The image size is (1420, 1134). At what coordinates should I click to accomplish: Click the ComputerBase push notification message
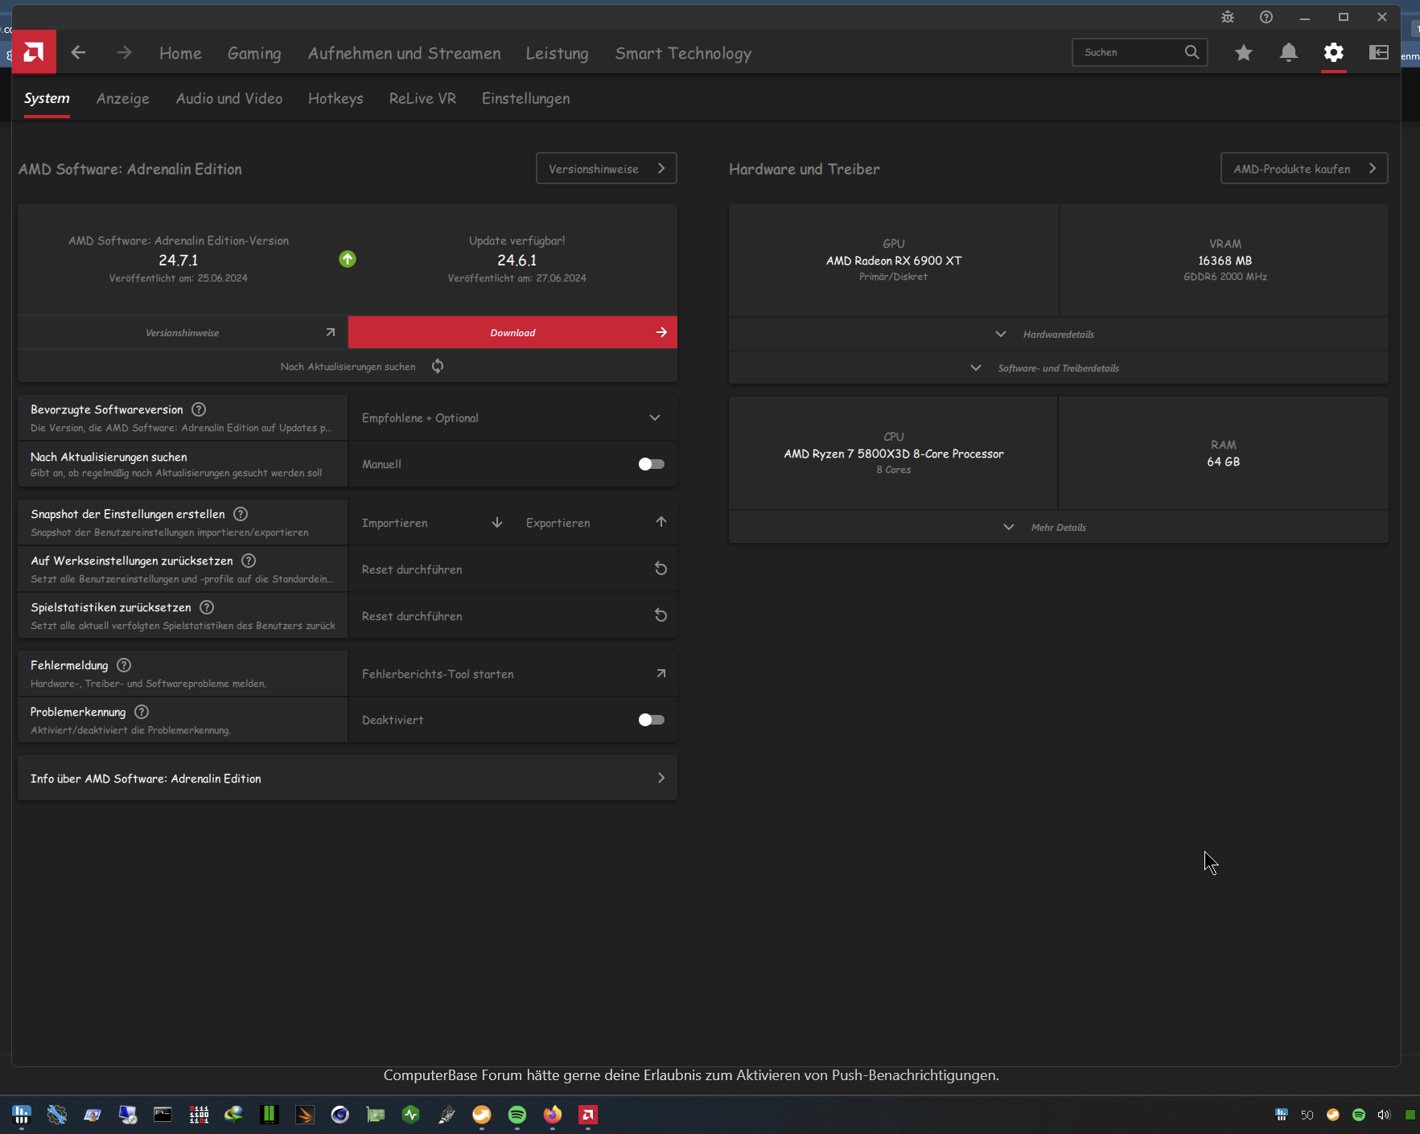point(691,1075)
